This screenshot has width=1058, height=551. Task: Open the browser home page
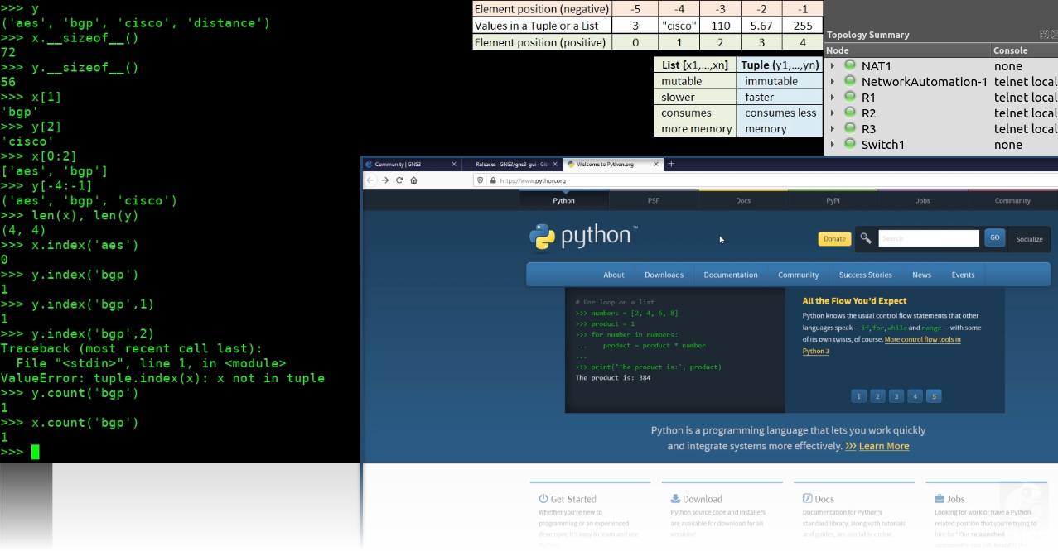413,180
